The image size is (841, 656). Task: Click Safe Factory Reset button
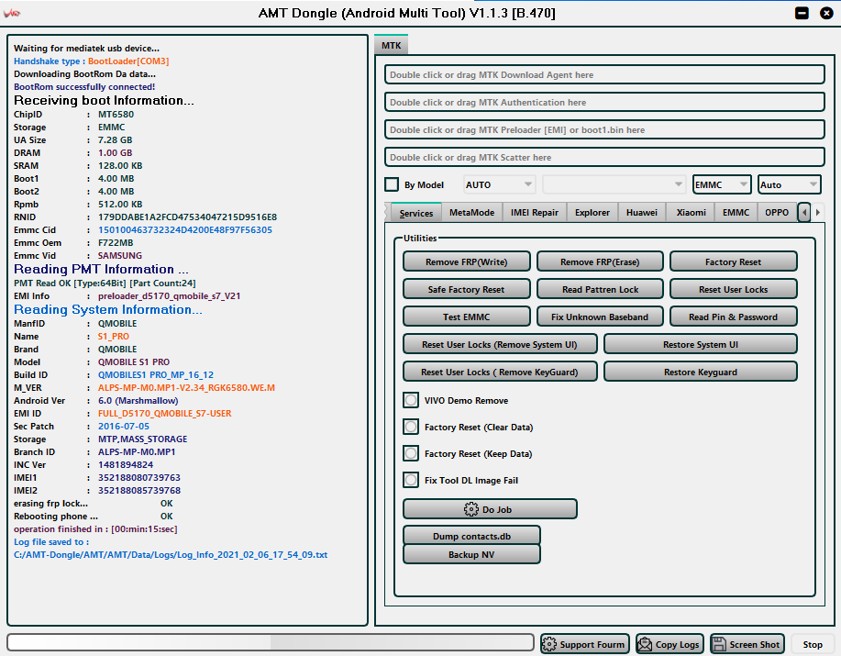click(467, 289)
